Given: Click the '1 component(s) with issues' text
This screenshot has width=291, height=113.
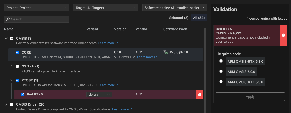Looking at the screenshot, I should [267, 19].
